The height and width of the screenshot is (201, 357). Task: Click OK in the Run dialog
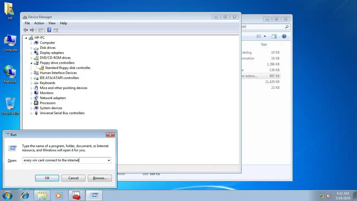47,178
